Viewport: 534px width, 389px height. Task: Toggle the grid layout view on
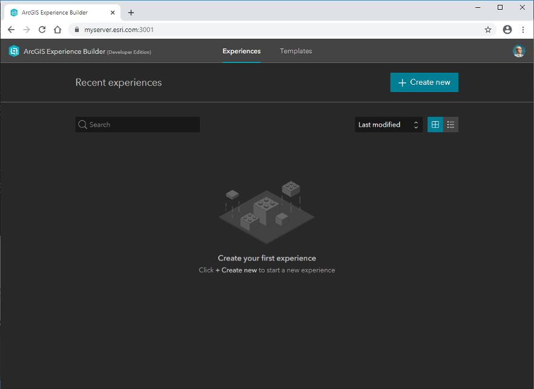(435, 124)
